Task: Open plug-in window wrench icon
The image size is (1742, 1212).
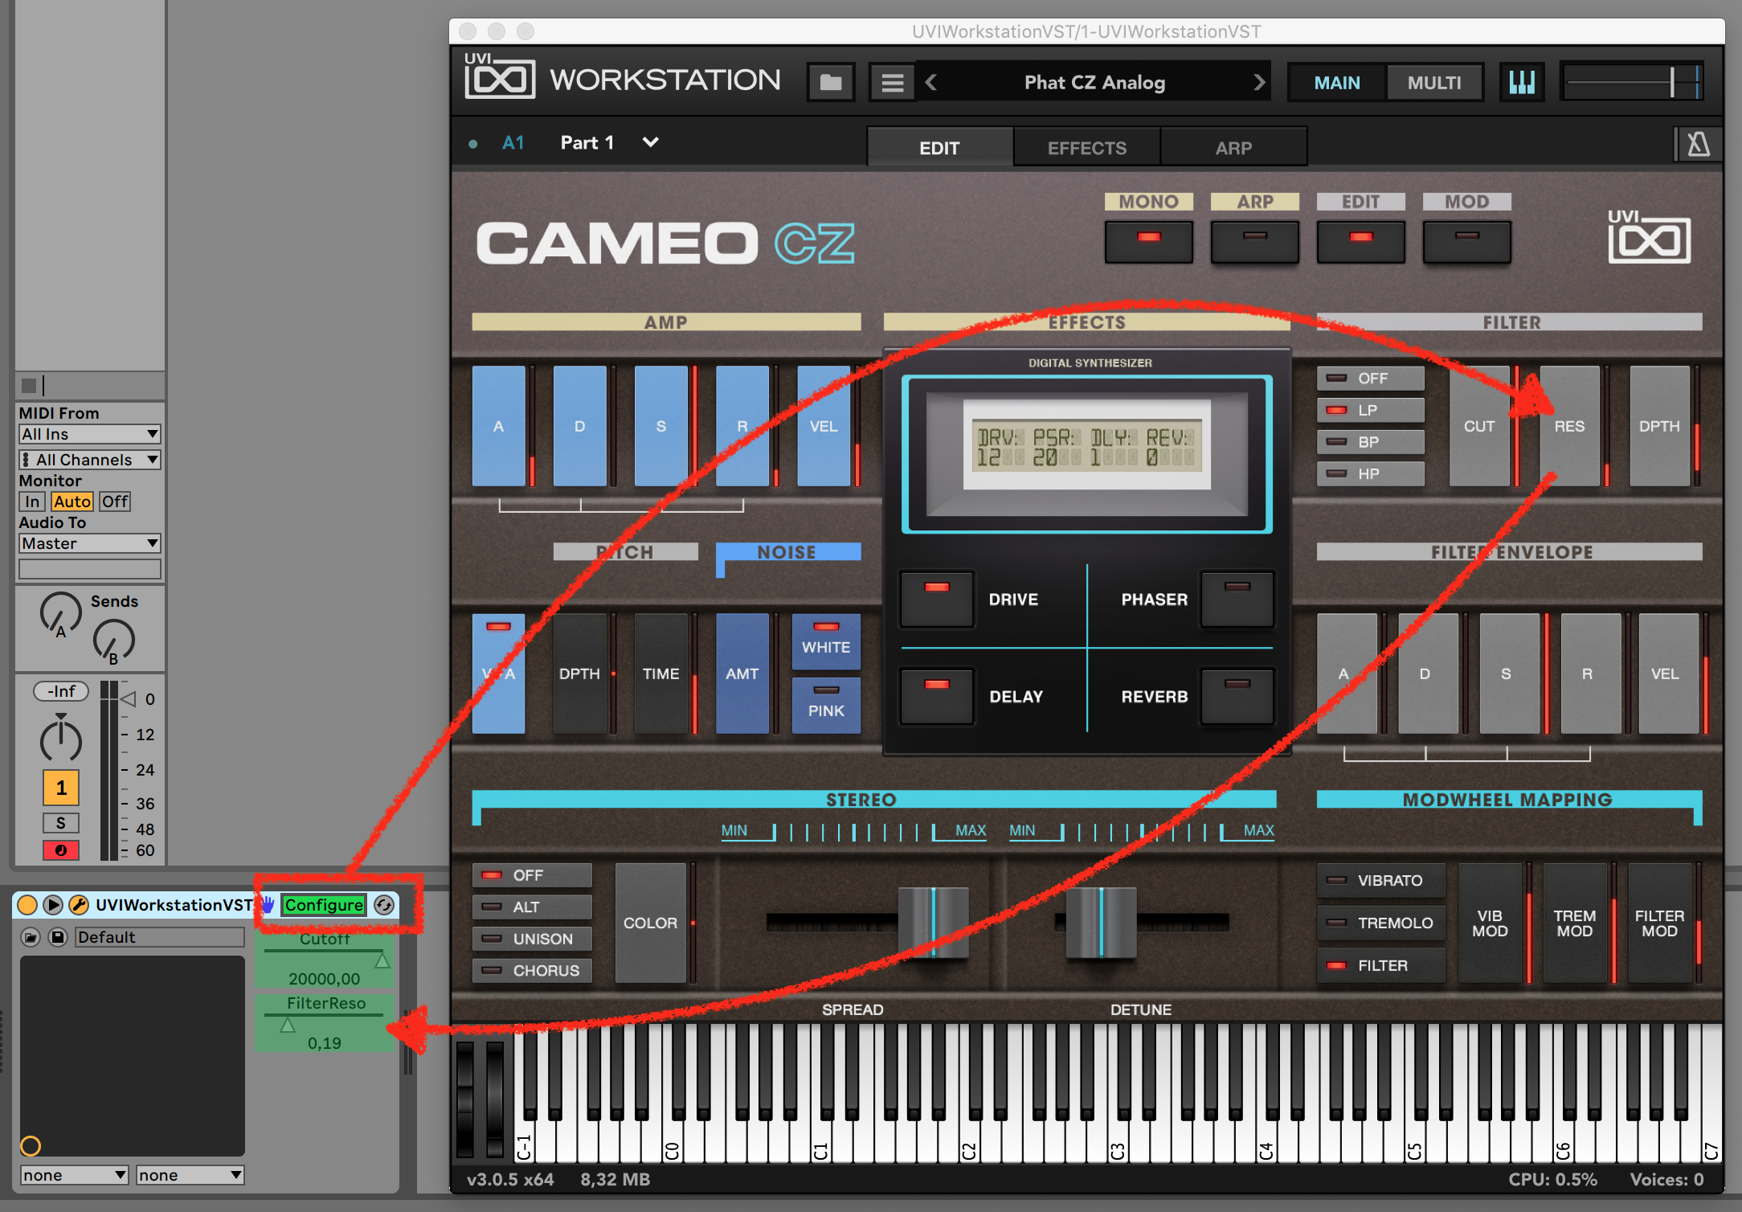Action: point(79,905)
